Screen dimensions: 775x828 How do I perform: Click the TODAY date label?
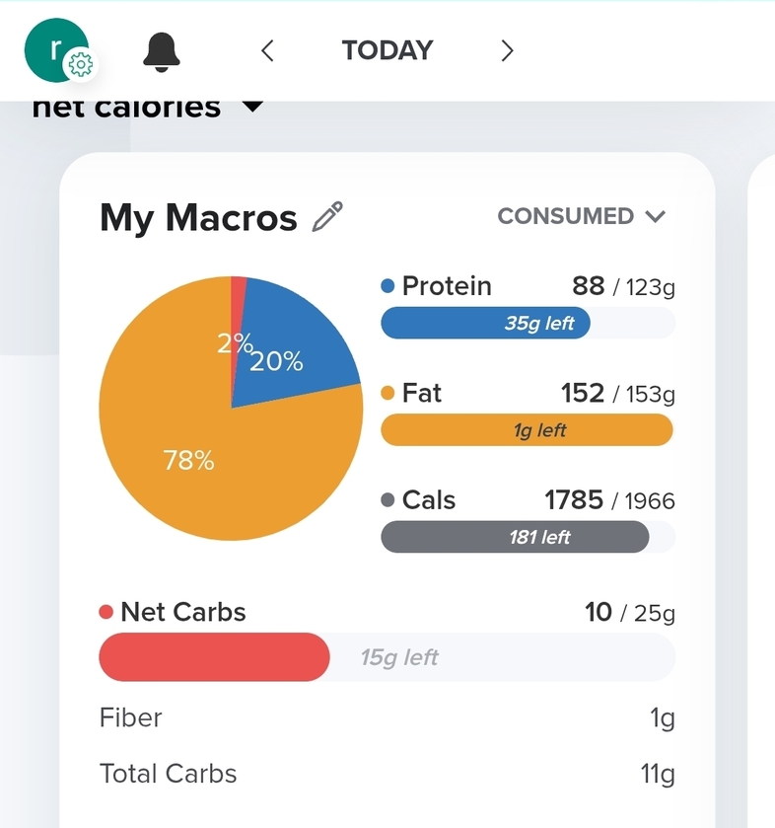(387, 50)
